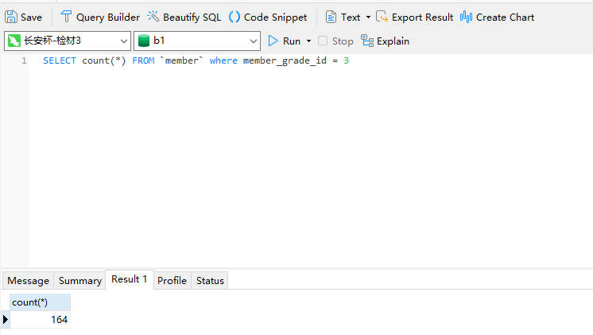Run the query with the play button
Image resolution: width=593 pixels, height=335 pixels.
(273, 41)
